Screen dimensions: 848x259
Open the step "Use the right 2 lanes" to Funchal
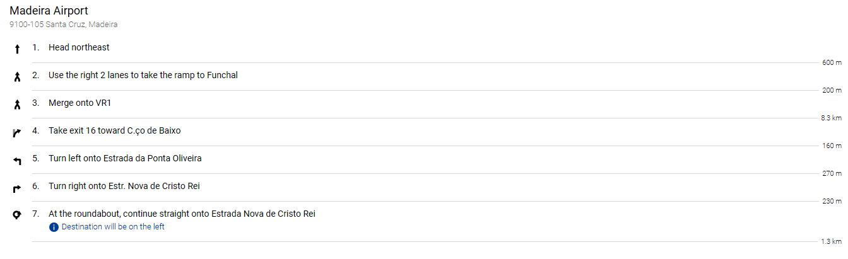(x=143, y=75)
